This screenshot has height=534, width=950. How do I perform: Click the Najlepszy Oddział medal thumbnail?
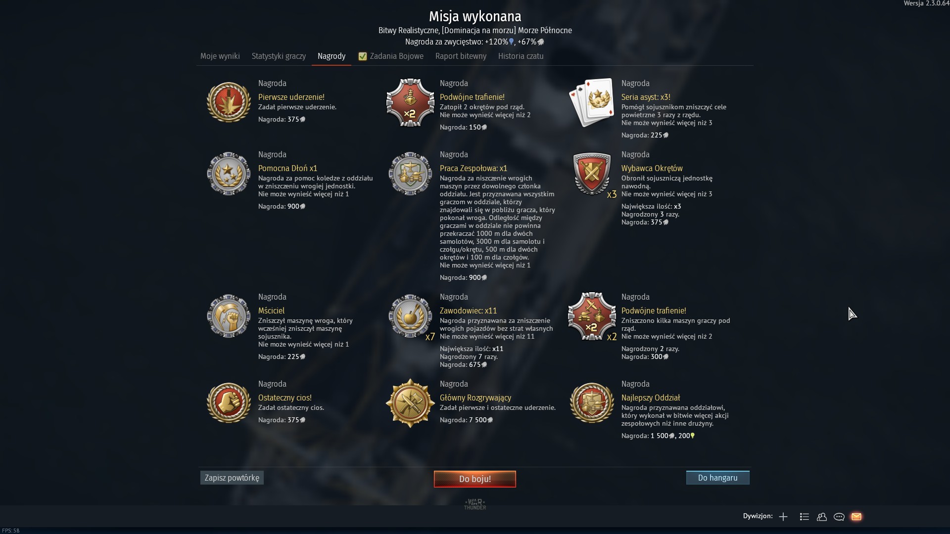tap(592, 403)
